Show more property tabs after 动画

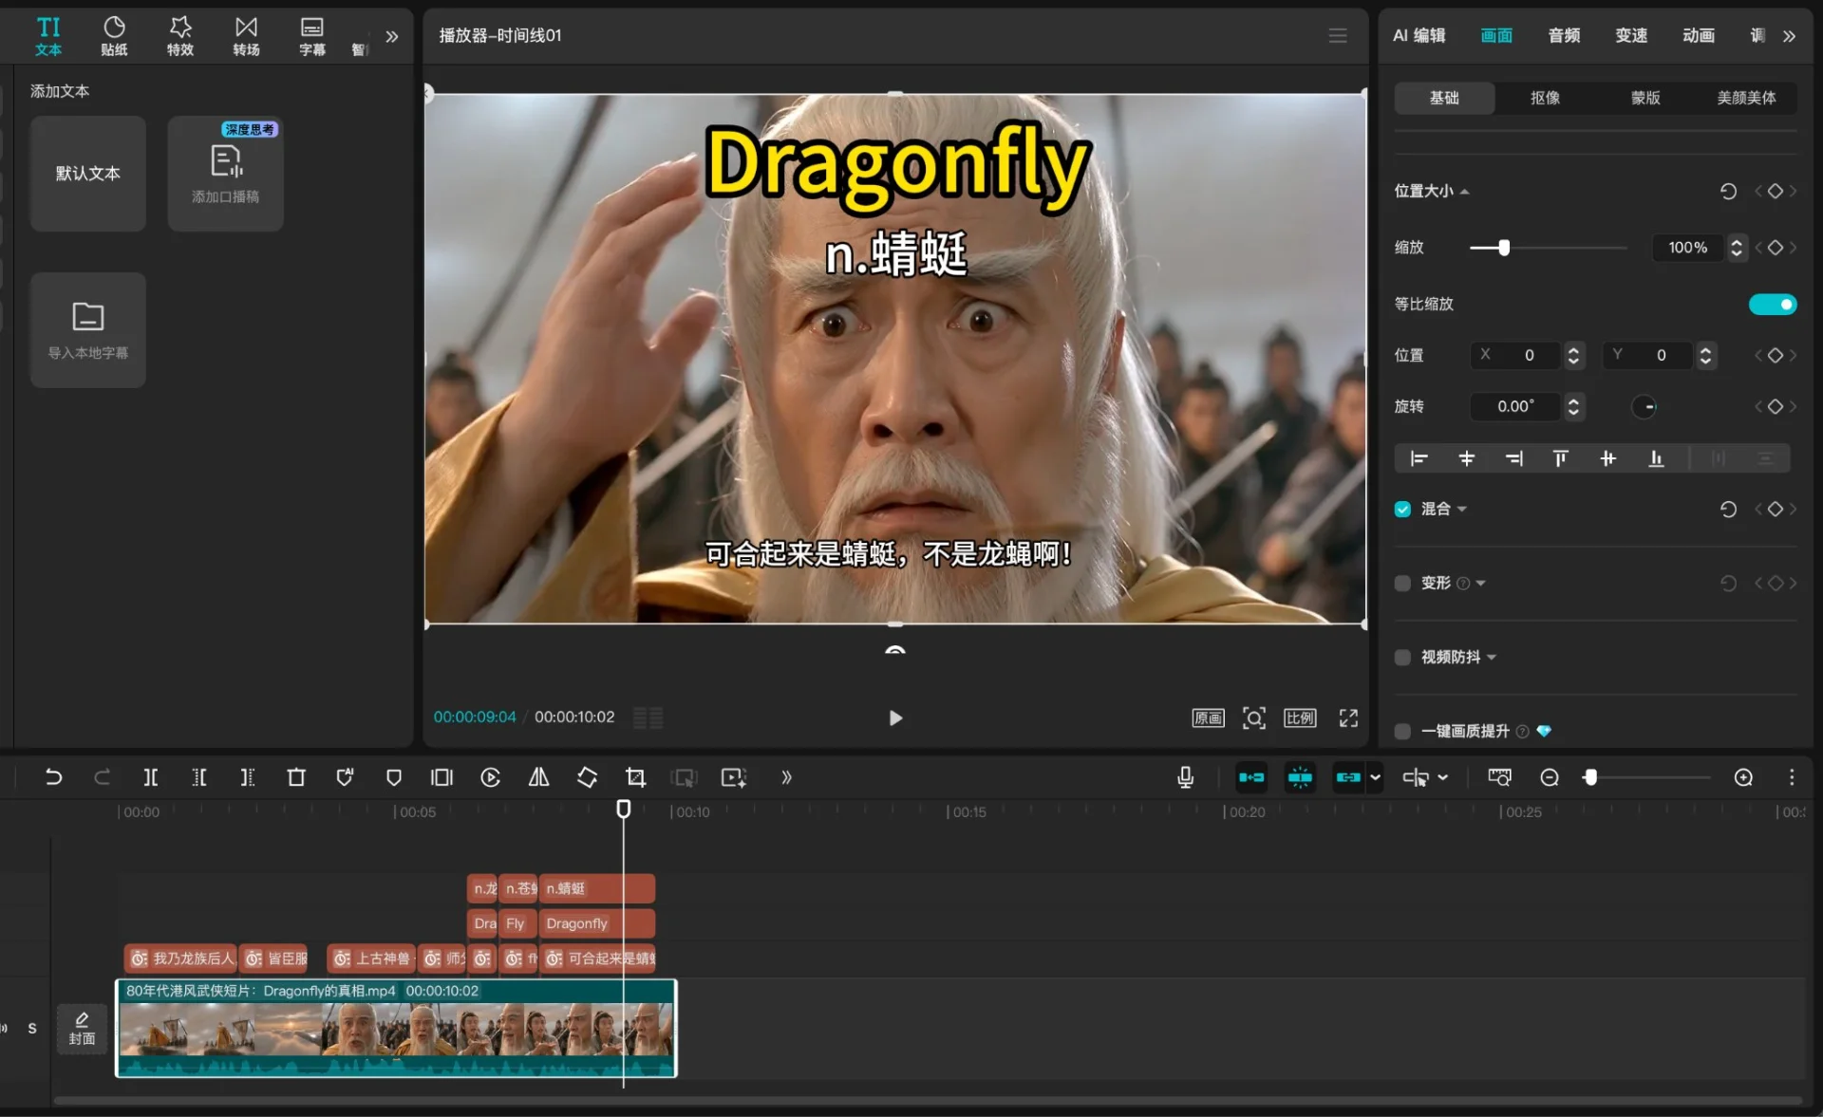coord(1789,36)
